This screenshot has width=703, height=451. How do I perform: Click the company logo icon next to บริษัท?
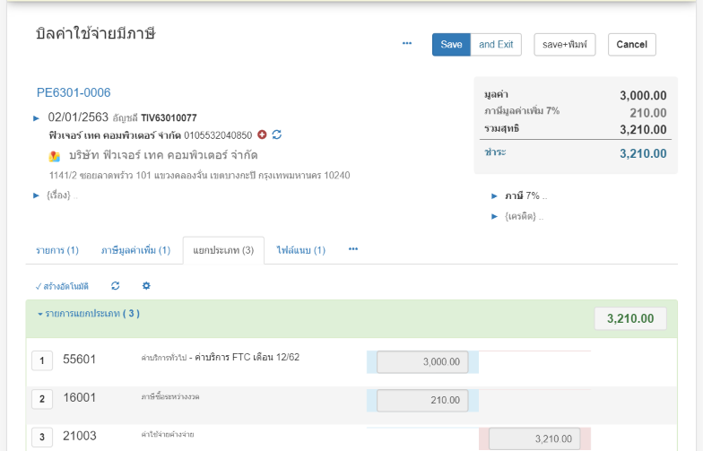click(55, 156)
